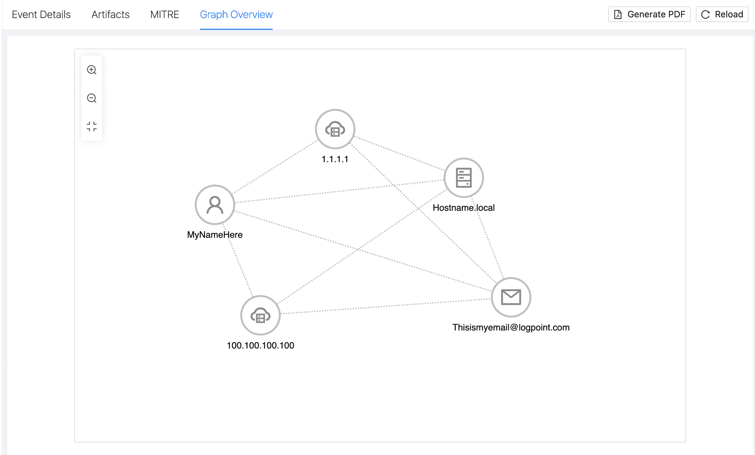755x455 pixels.
Task: Click the PDF icon inside Generate PDF button
Action: tap(618, 14)
